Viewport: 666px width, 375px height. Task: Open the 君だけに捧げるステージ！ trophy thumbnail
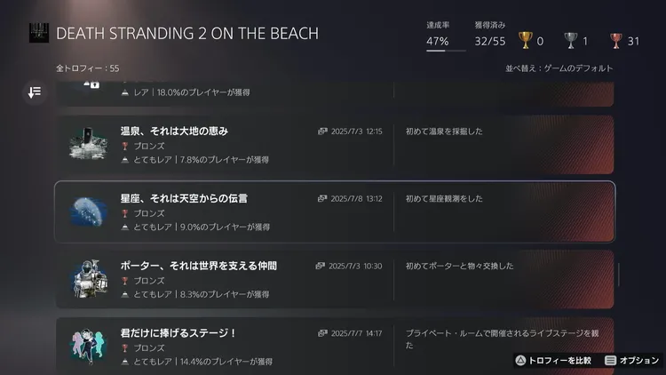[x=89, y=346]
